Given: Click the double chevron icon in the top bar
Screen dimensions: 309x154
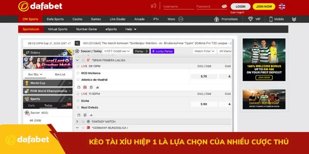Looking at the screenshot, I should [x=294, y=19].
